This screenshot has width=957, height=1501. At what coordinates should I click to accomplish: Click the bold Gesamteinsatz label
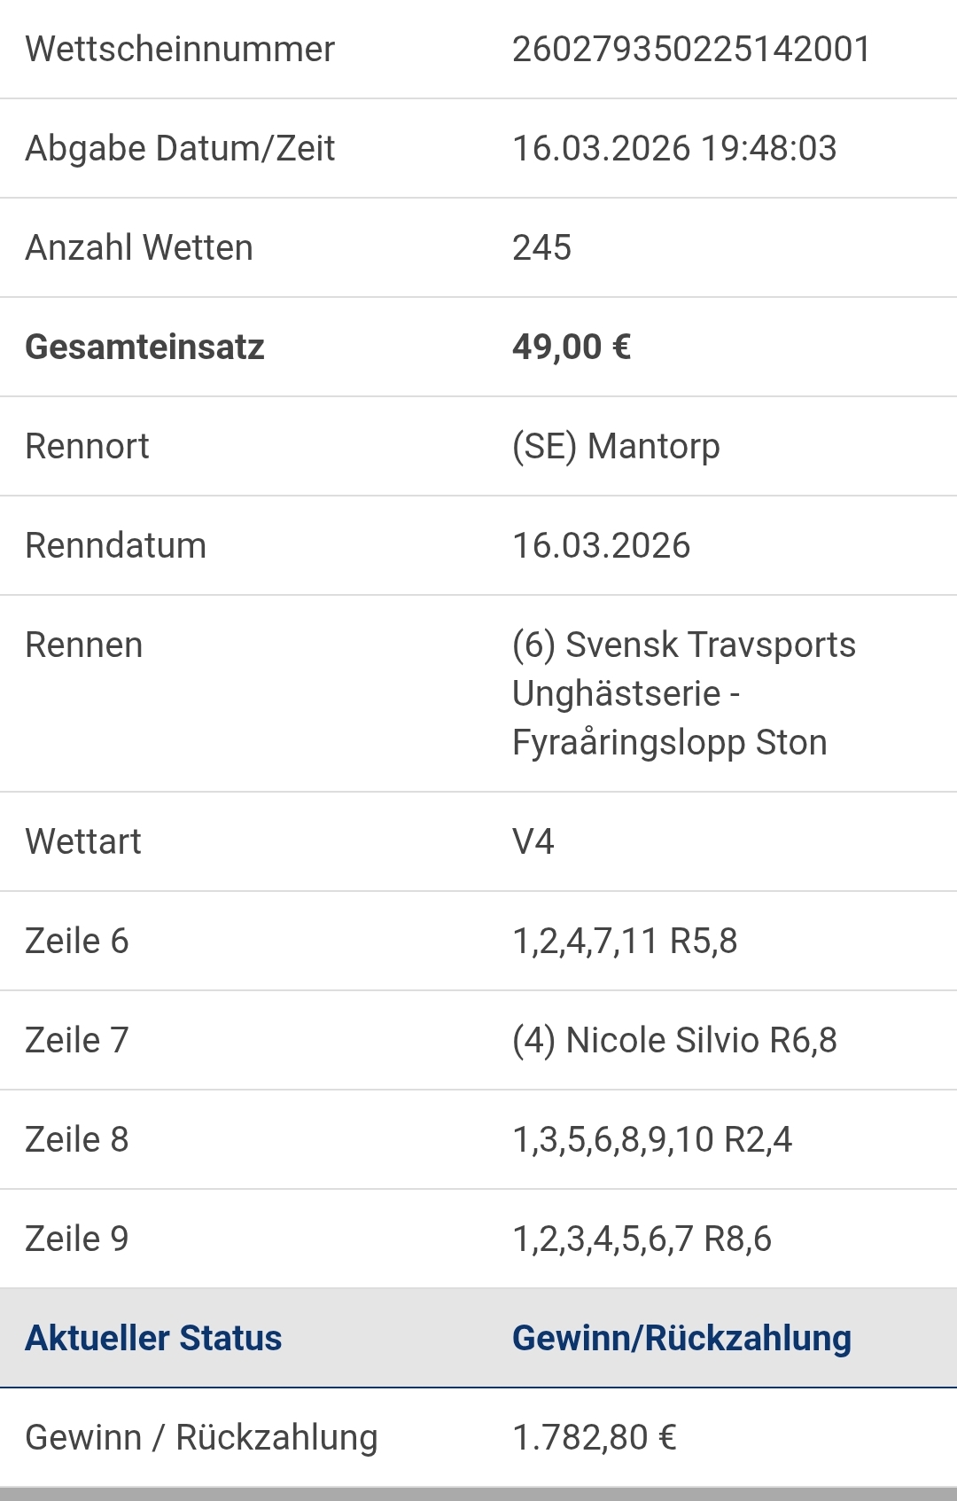[x=144, y=347]
